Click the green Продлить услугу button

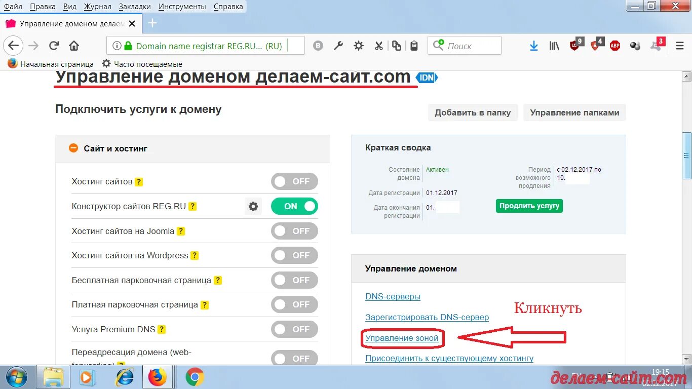pos(529,206)
